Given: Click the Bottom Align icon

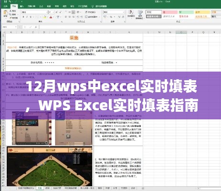Looking at the screenshot, I should point(73,12).
